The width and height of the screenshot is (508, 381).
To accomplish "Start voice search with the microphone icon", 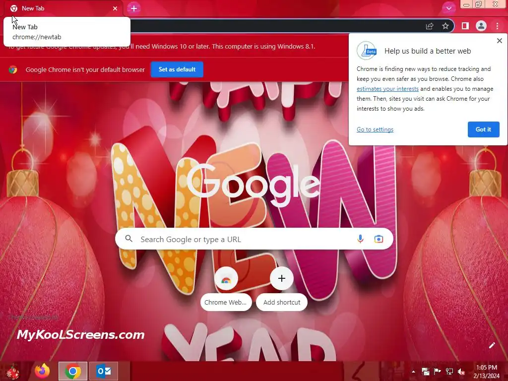I will tap(360, 239).
